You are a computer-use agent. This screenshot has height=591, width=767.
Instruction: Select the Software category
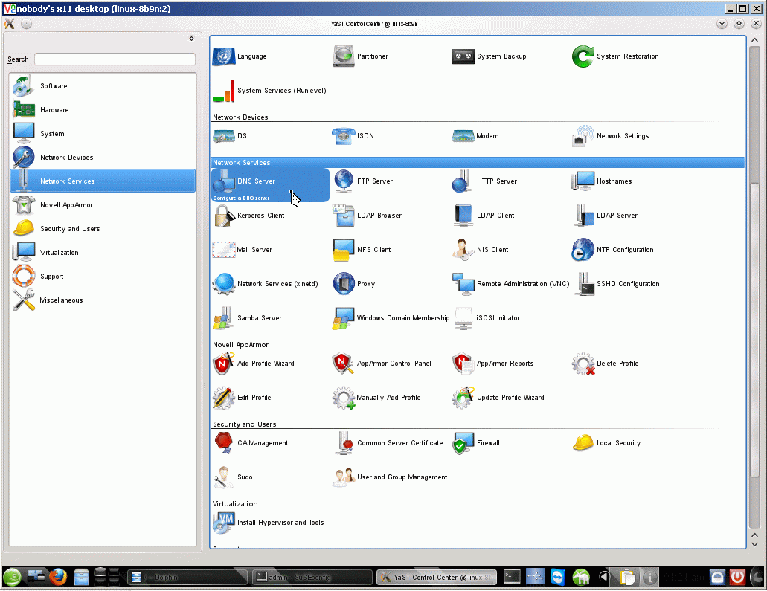[103, 86]
